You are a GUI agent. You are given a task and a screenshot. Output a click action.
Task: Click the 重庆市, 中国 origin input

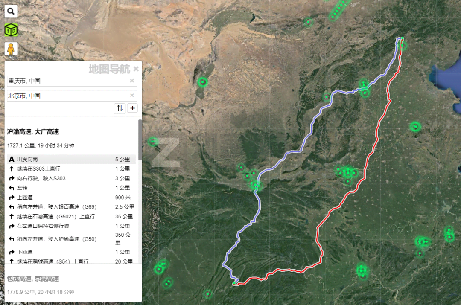coord(67,81)
